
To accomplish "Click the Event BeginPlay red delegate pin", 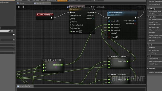I will pos(52,15).
